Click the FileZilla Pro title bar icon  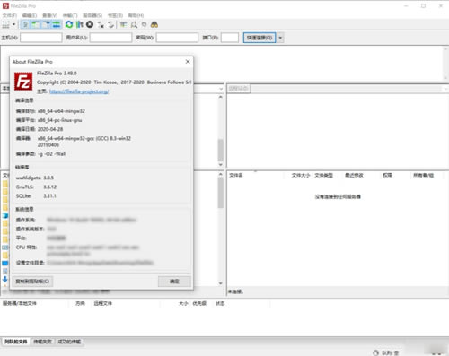[x=5, y=5]
